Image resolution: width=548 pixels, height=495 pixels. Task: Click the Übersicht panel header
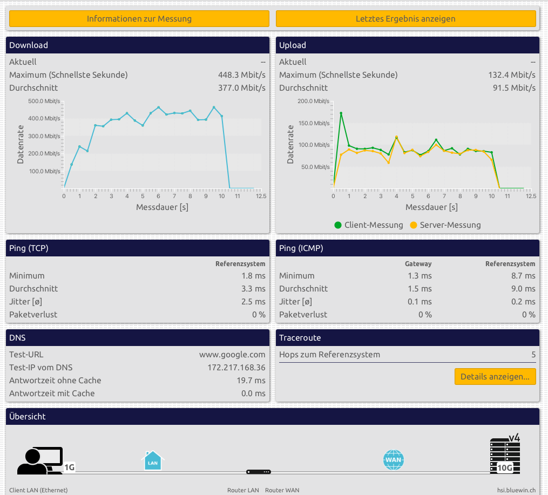[273, 416]
